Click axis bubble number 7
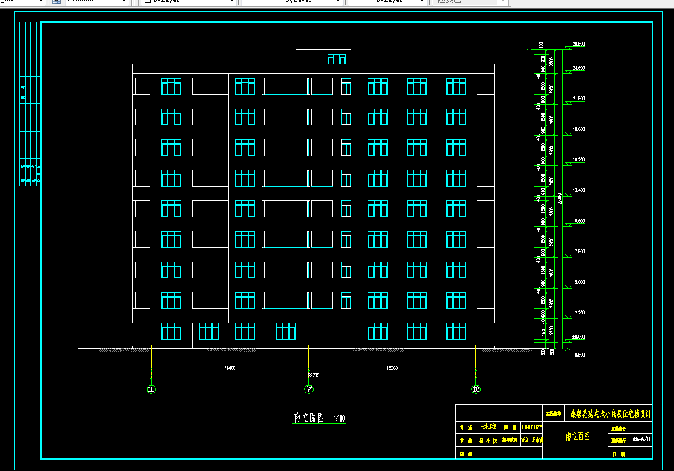 coord(308,389)
